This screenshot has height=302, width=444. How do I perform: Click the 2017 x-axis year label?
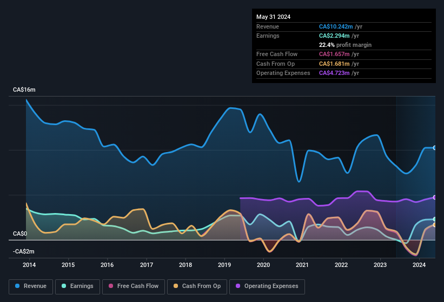(147, 265)
